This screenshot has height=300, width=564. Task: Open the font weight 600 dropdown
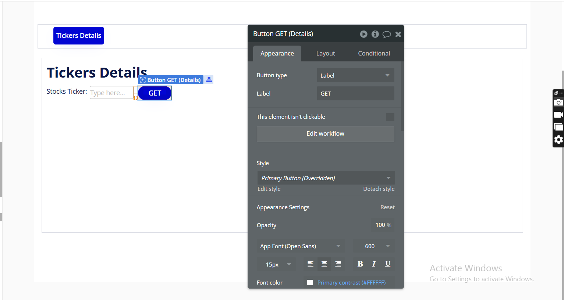coord(374,246)
